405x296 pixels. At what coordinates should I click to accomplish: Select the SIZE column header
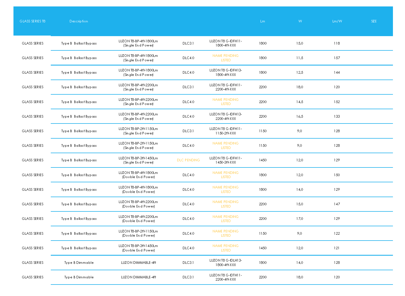(374, 21)
